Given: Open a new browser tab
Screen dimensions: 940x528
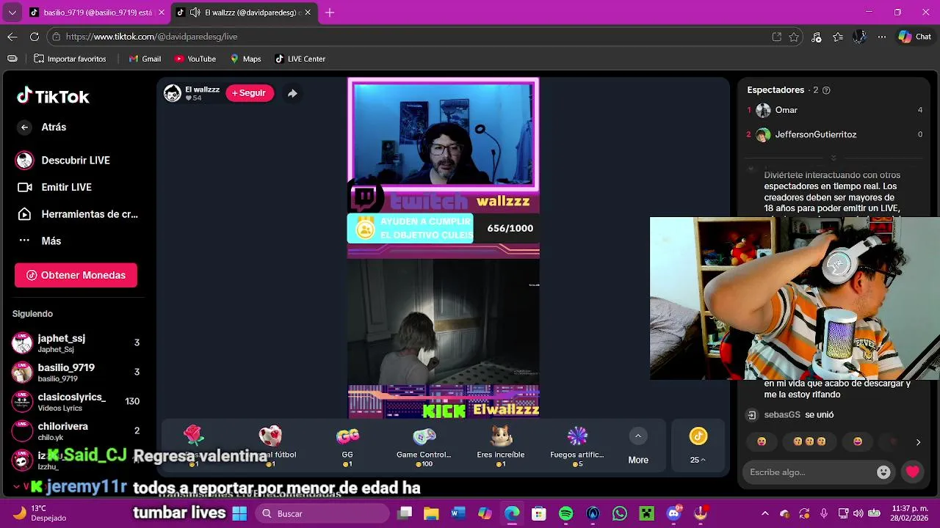Looking at the screenshot, I should click(x=330, y=12).
